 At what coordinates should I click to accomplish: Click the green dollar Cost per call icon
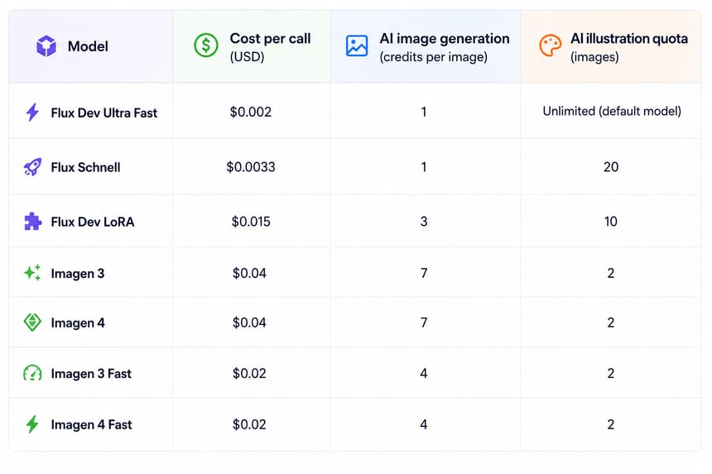206,45
